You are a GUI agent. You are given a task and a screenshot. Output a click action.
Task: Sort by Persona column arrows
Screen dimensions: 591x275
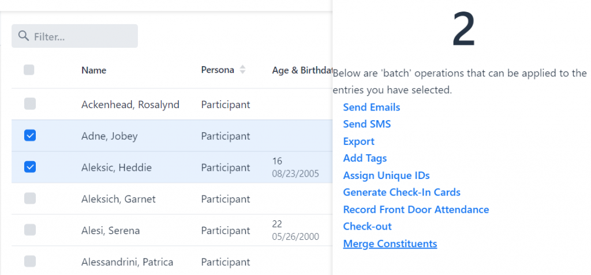tap(242, 70)
